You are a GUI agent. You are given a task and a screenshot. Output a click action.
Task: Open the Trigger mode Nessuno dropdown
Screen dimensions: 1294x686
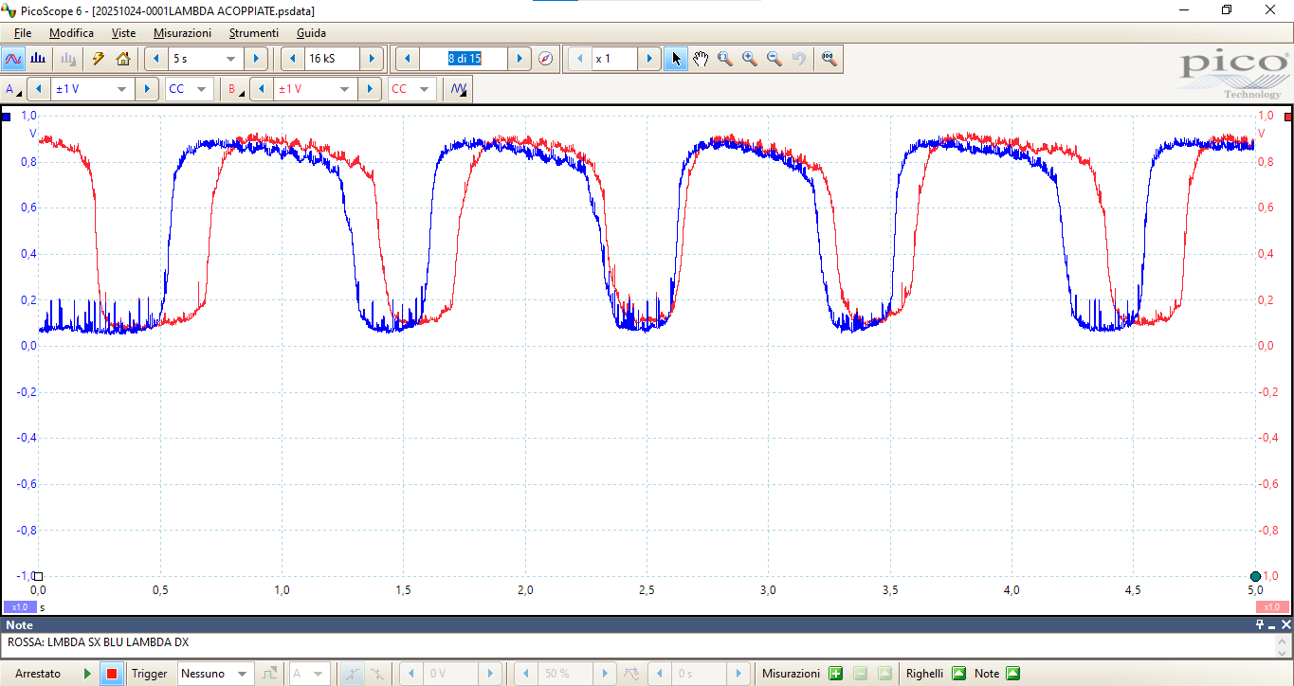243,674
